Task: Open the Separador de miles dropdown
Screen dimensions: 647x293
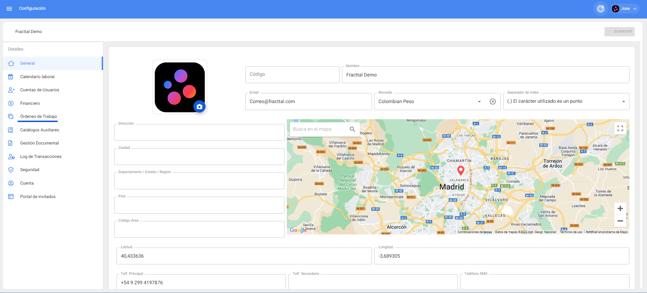Action: coord(623,102)
